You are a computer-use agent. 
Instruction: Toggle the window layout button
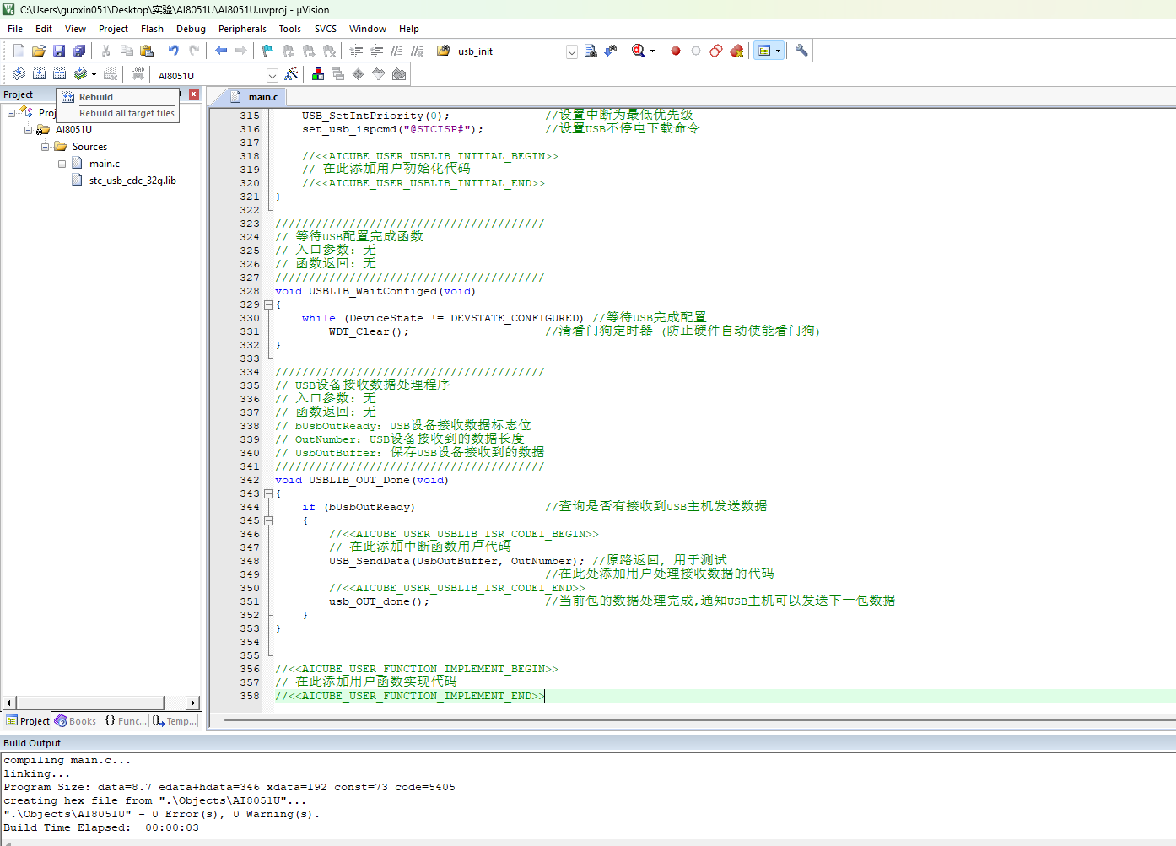[764, 51]
